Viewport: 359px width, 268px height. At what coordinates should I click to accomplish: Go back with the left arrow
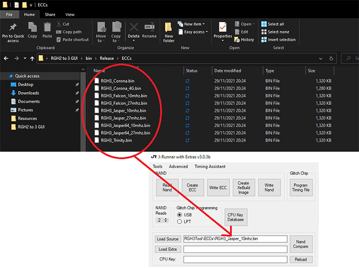point(6,59)
